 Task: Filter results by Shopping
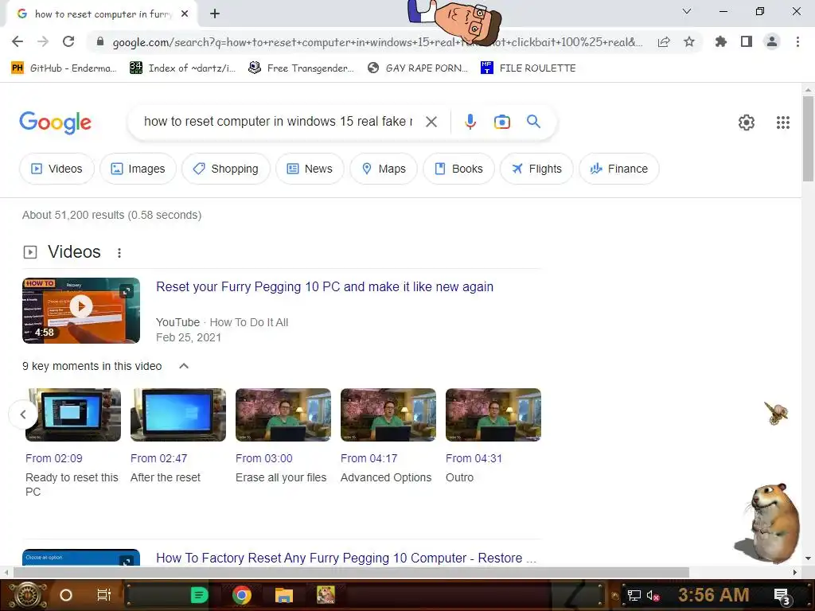tap(225, 169)
